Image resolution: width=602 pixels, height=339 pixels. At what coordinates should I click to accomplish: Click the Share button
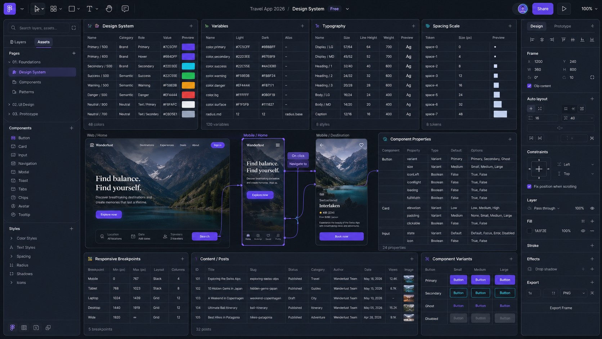point(543,9)
